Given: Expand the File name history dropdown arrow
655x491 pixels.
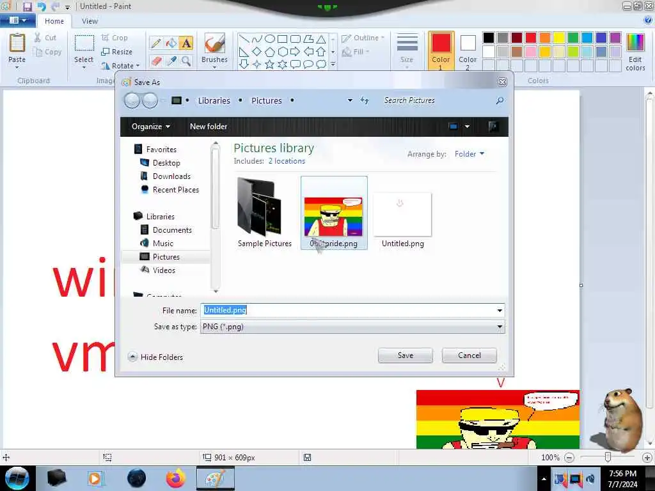Looking at the screenshot, I should tap(500, 310).
